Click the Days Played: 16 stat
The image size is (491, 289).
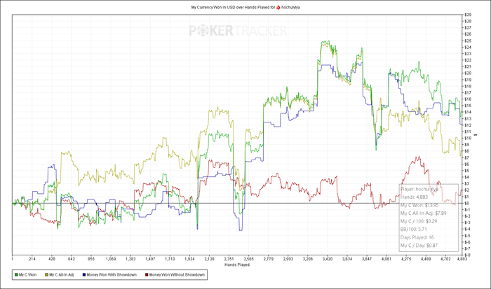coord(417,237)
